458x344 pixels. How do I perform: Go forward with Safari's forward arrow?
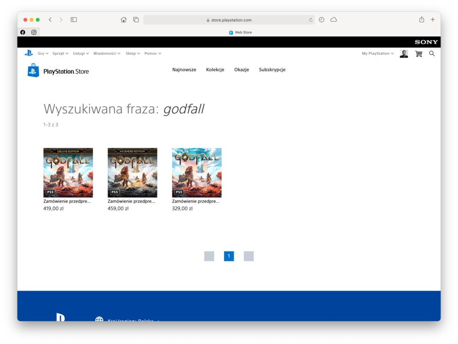pos(61,20)
